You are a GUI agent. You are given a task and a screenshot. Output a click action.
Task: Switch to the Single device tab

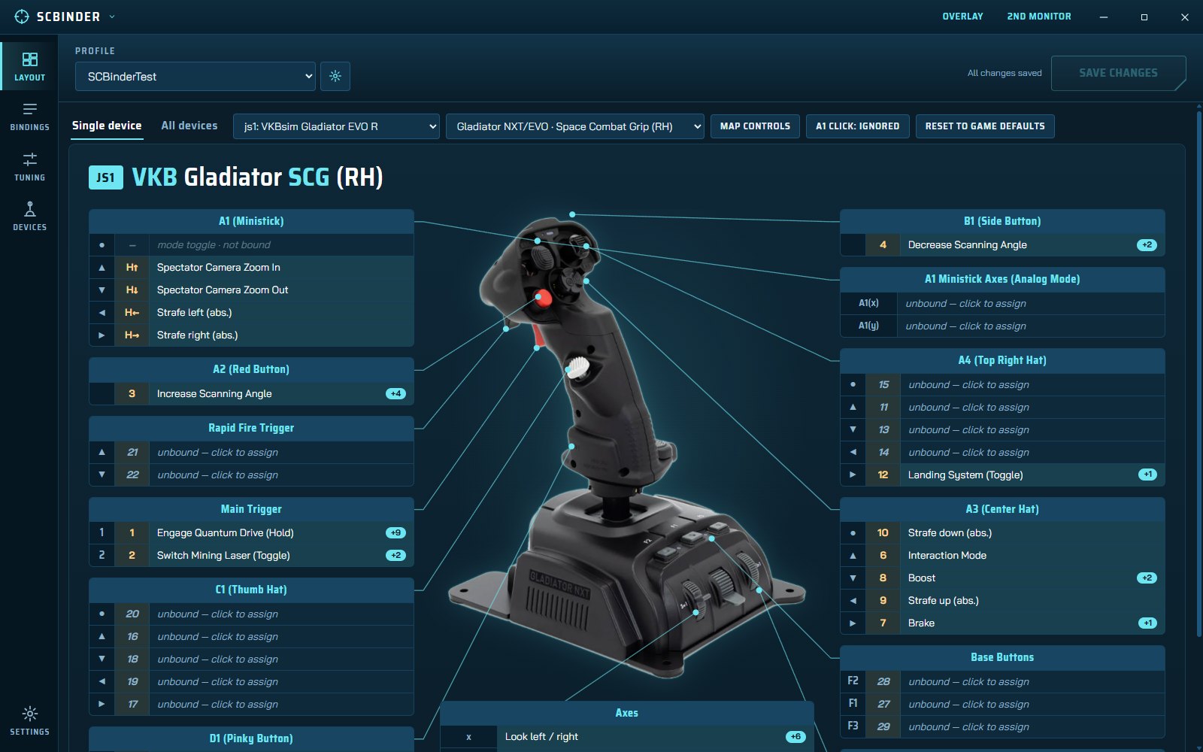pyautogui.click(x=107, y=126)
